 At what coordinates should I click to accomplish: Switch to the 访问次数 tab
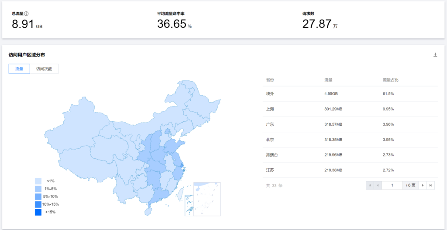click(x=44, y=69)
